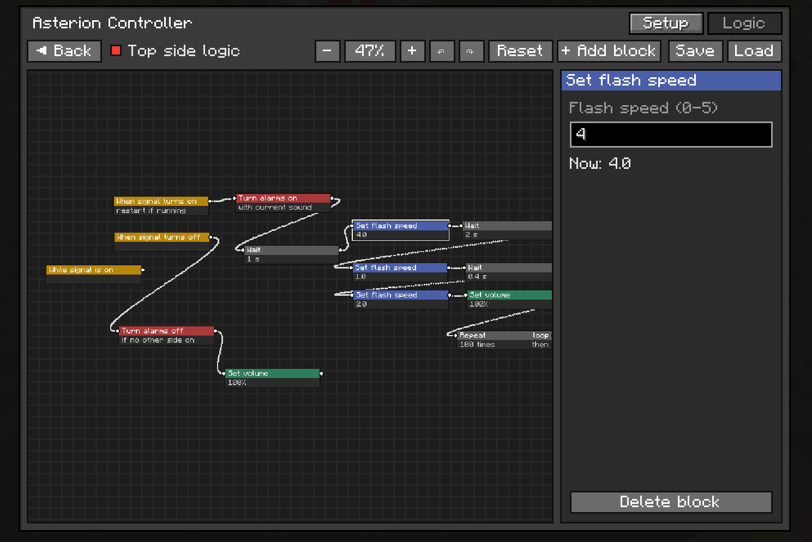This screenshot has height=542, width=812.
Task: Select Set volume block below Turn alarms off
Action: [273, 378]
